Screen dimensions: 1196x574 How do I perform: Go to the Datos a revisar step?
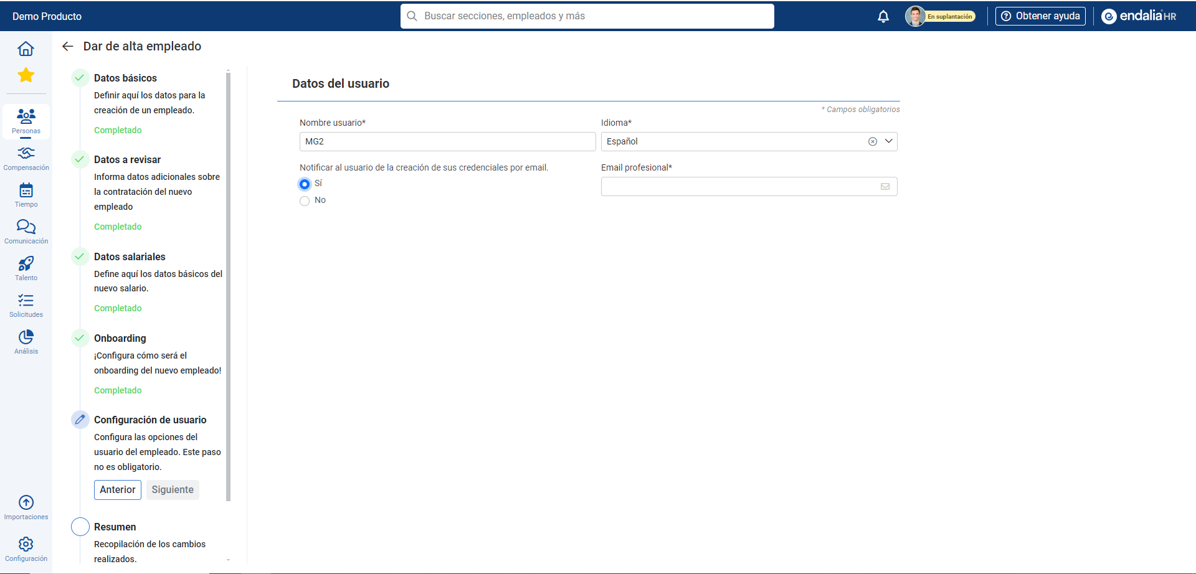[x=127, y=159]
